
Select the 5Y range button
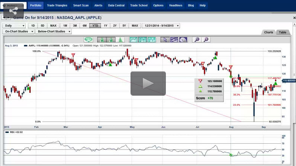124,26
